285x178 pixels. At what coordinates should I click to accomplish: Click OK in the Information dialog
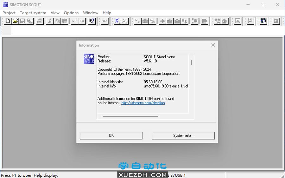111,135
